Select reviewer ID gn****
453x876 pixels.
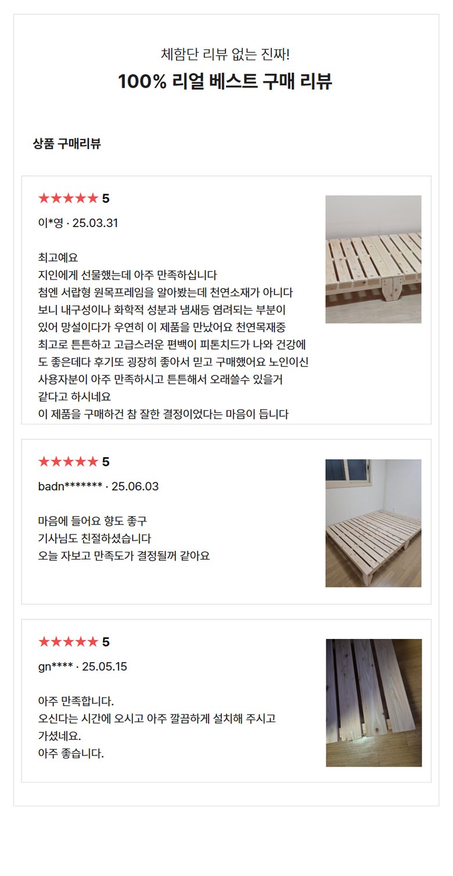55,666
